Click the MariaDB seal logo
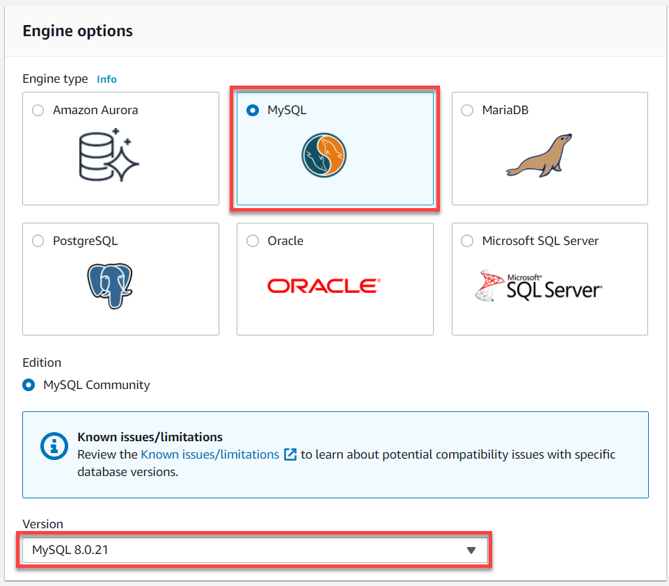The image size is (669, 586). click(x=539, y=155)
